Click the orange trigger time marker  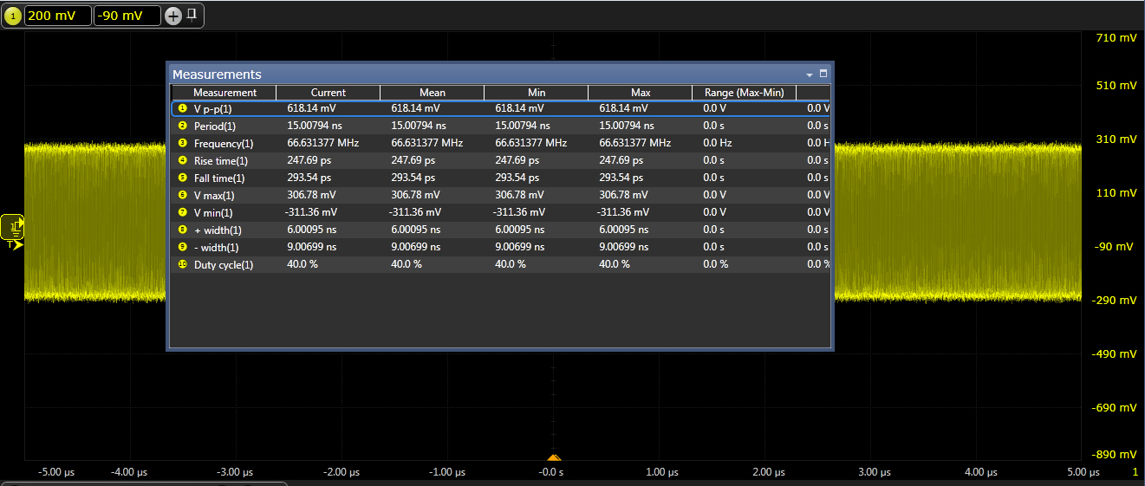point(554,457)
